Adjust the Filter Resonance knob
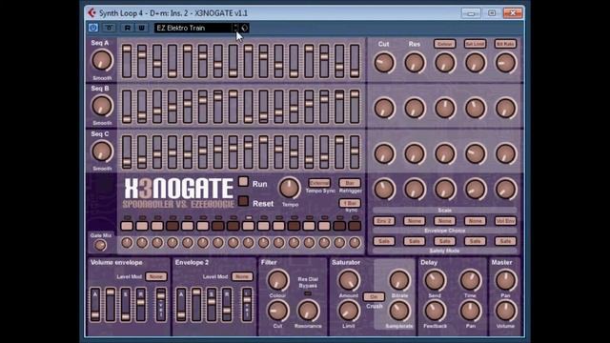The image size is (610, 343). click(x=308, y=312)
